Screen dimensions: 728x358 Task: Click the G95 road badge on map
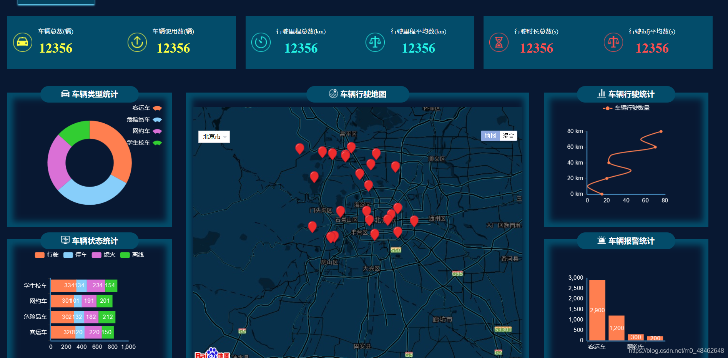tap(457, 274)
